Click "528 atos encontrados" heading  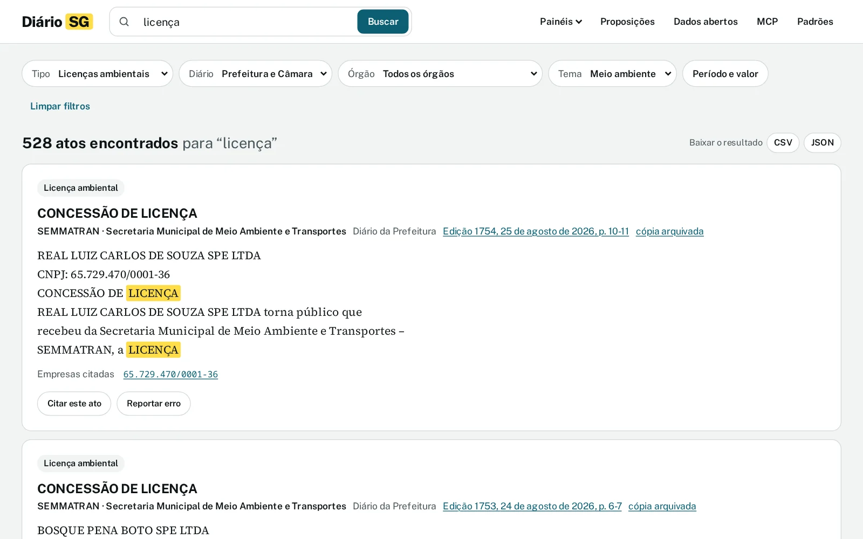[x=100, y=143]
